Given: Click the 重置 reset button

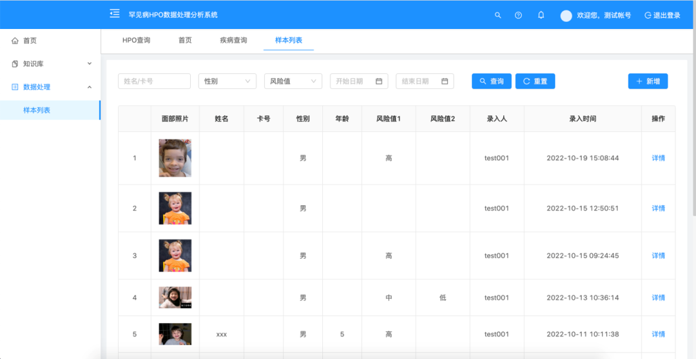Looking at the screenshot, I should (x=535, y=81).
